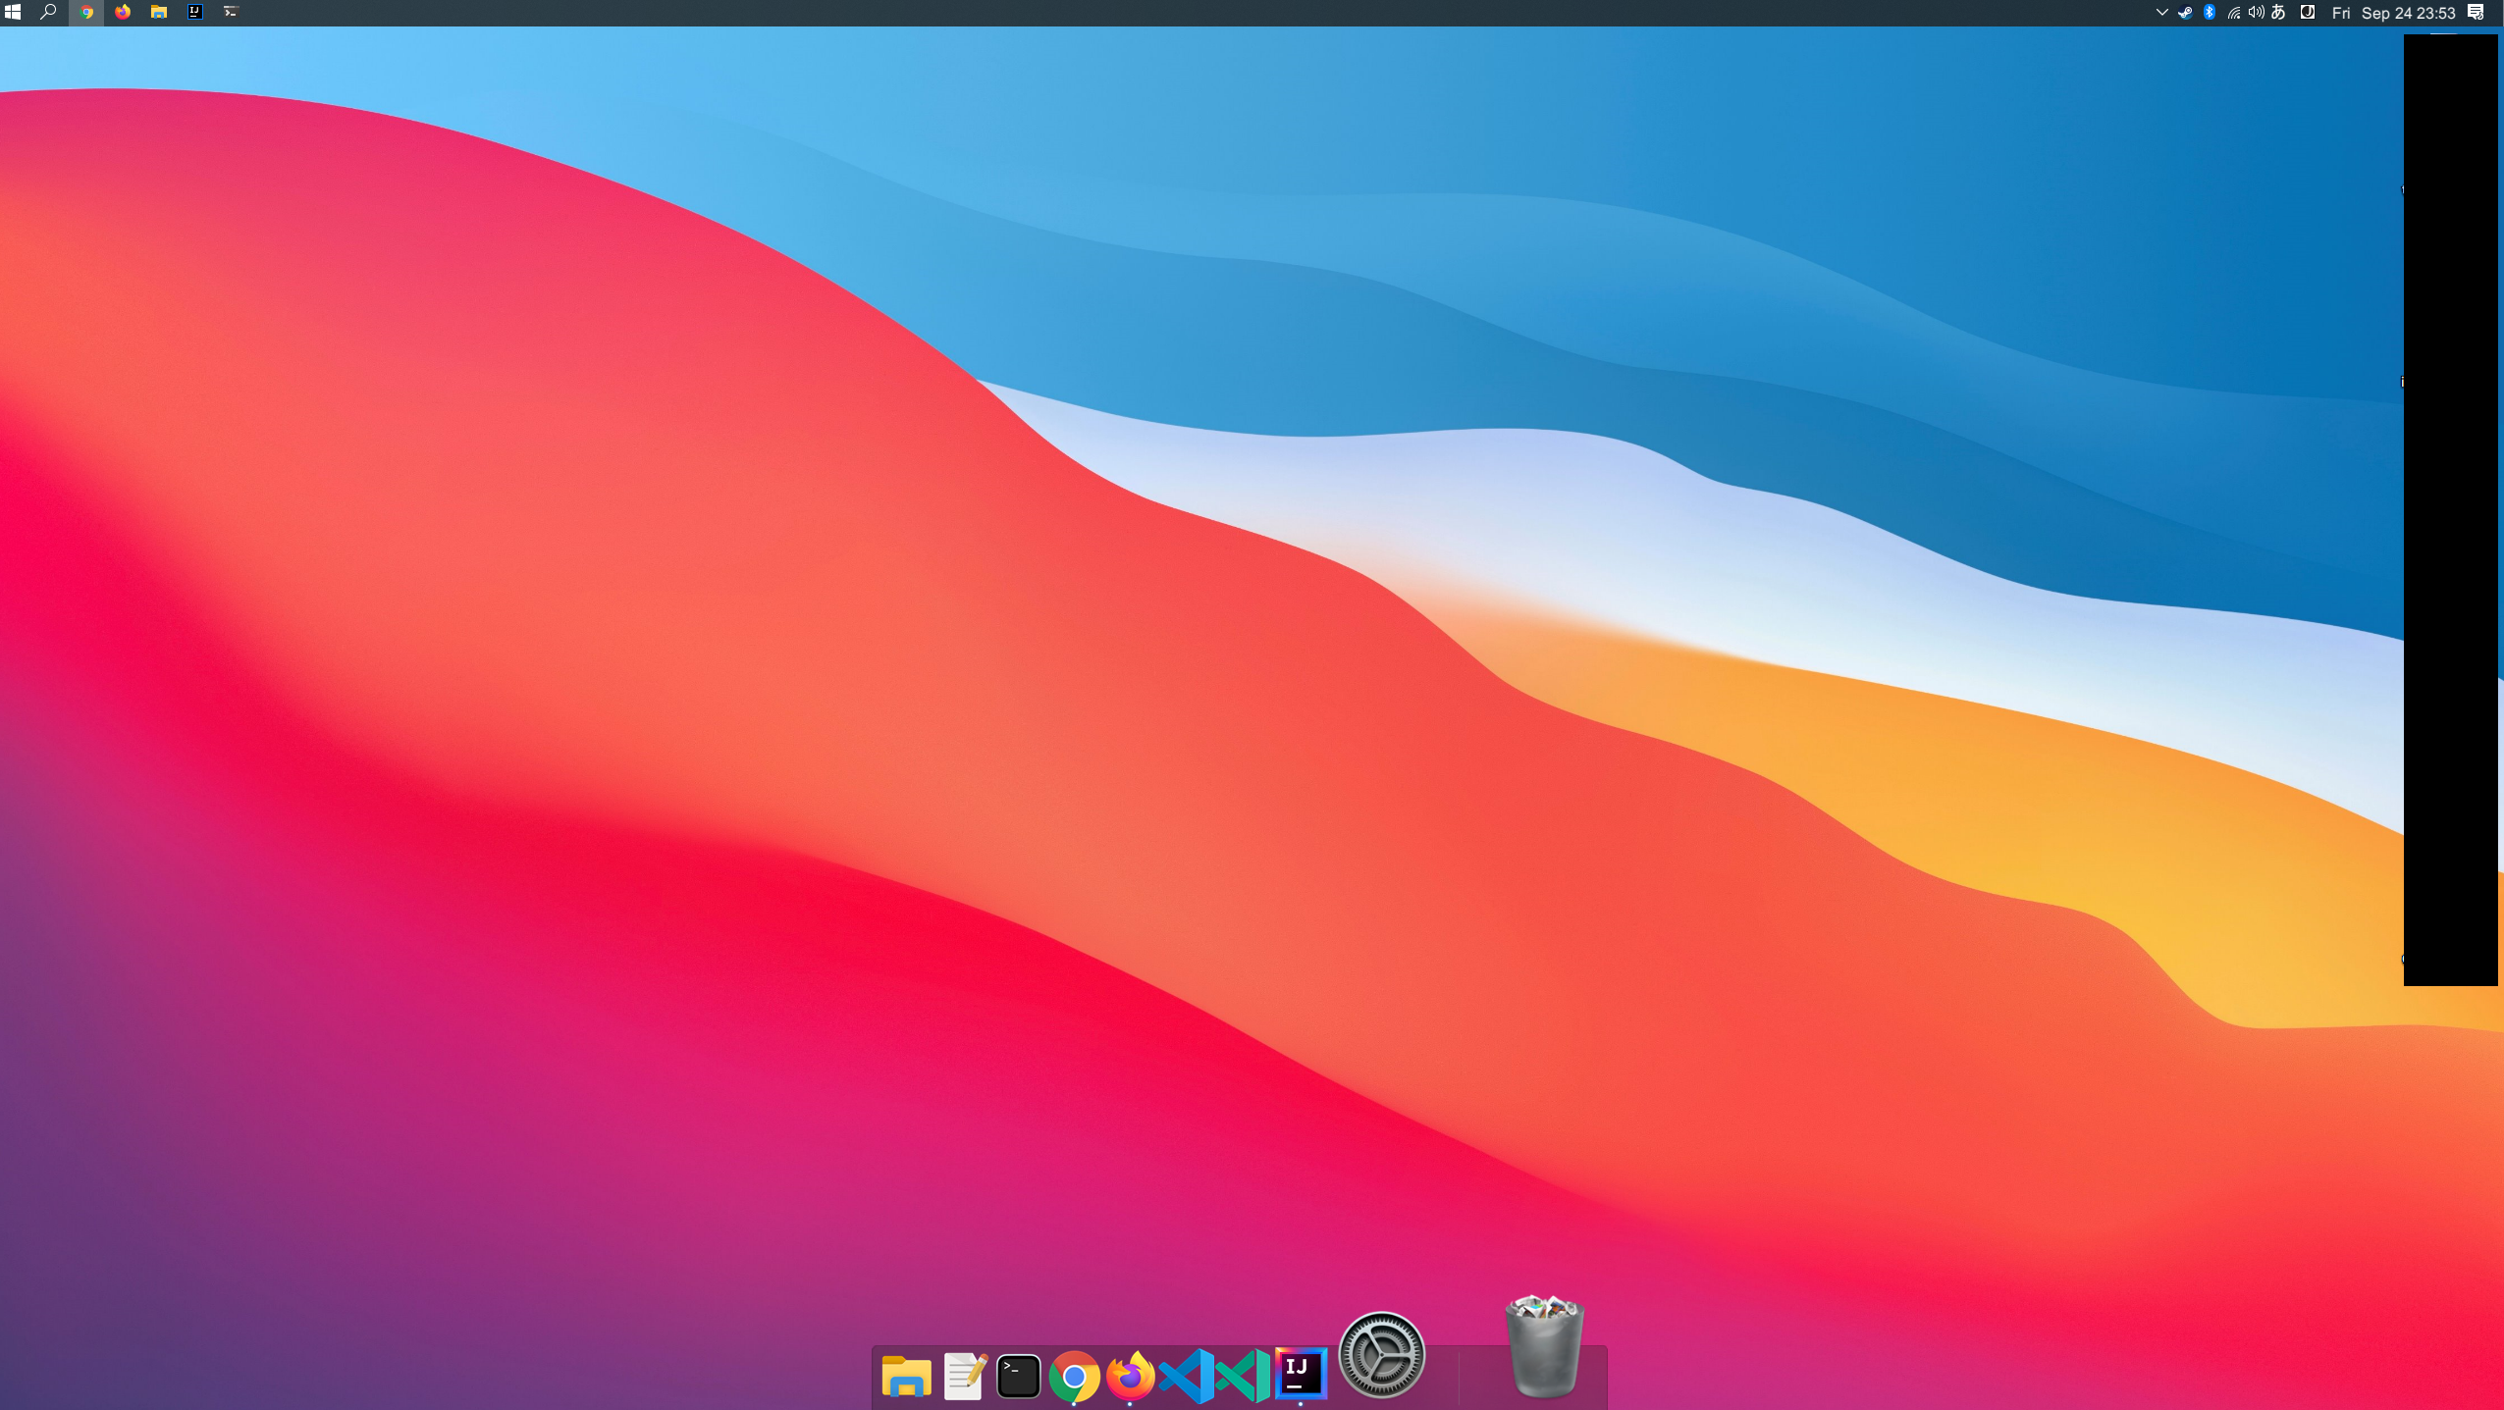Click the search magnifier in the taskbar

pyautogui.click(x=47, y=13)
